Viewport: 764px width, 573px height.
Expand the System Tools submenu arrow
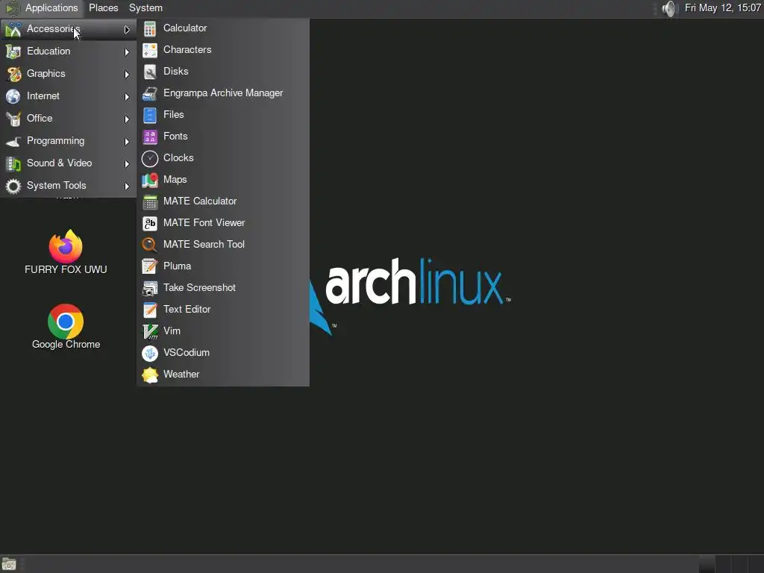pos(127,186)
